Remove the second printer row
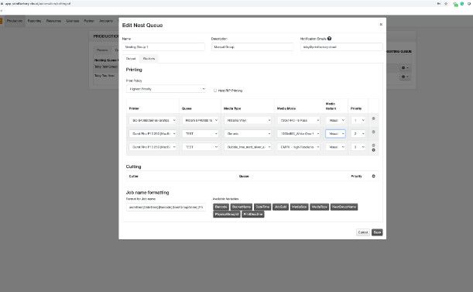This screenshot has height=292, width=473. pos(373,132)
